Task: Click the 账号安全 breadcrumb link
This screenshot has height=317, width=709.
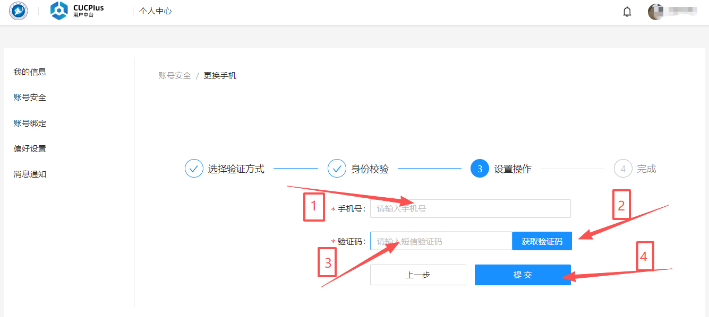Action: pos(174,75)
